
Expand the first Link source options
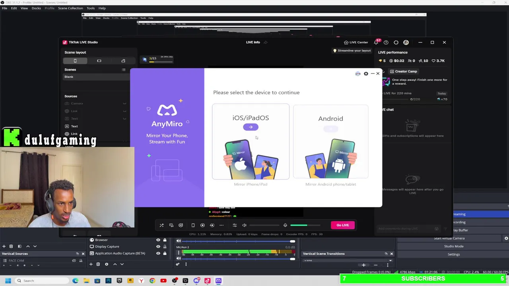(124, 111)
